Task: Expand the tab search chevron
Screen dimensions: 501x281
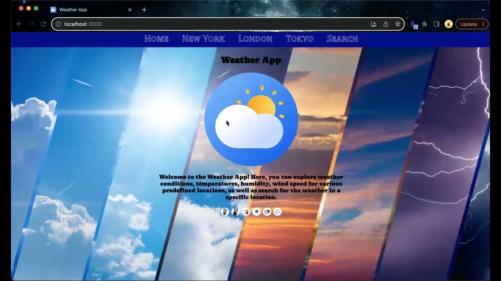Action: click(x=483, y=10)
